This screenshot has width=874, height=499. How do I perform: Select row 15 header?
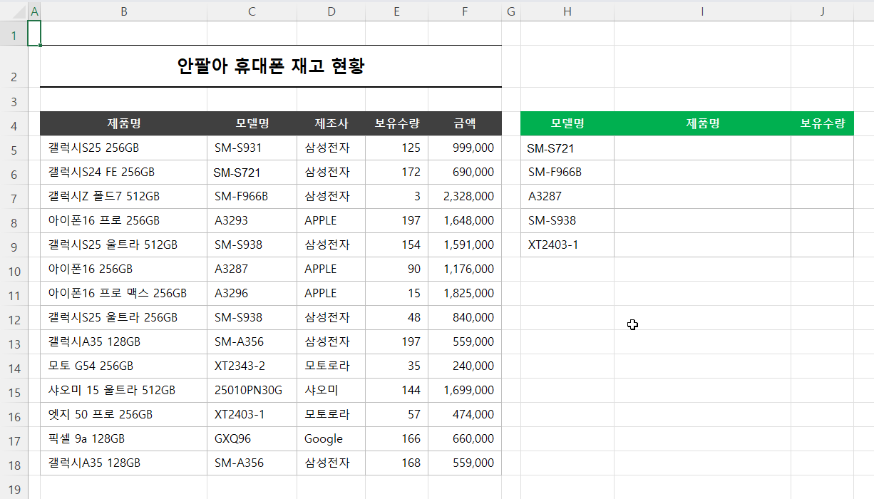14,391
